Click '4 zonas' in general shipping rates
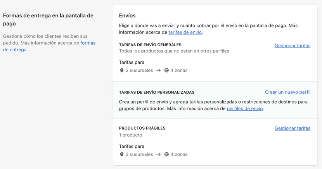 (179, 71)
